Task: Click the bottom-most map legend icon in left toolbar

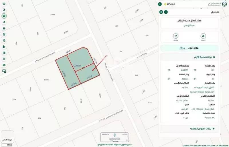Action: 4,71
